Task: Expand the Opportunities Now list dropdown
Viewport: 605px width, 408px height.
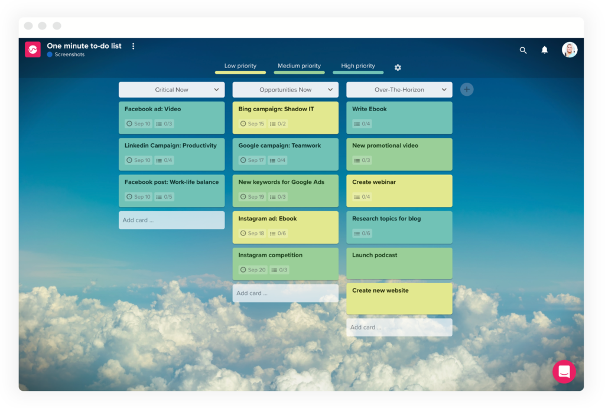Action: 330,89
